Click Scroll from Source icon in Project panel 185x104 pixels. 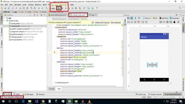coord(34,15)
